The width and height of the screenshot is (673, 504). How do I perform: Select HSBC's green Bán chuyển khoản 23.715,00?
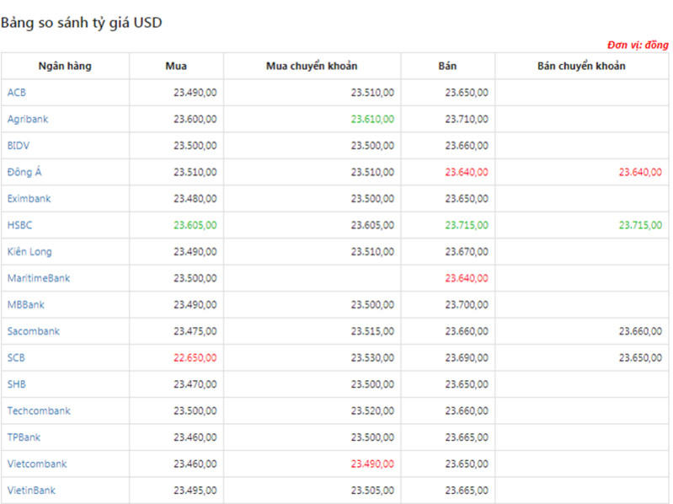pyautogui.click(x=640, y=225)
